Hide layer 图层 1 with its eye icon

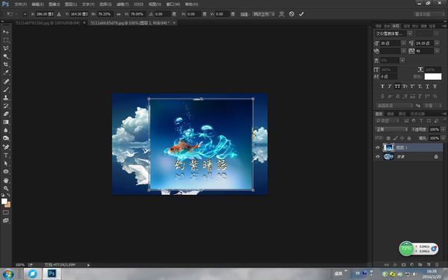point(377,147)
